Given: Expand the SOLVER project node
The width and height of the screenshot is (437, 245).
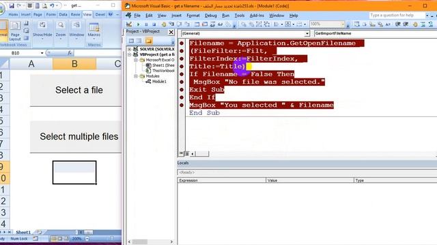Looking at the screenshot, I should point(129,49).
